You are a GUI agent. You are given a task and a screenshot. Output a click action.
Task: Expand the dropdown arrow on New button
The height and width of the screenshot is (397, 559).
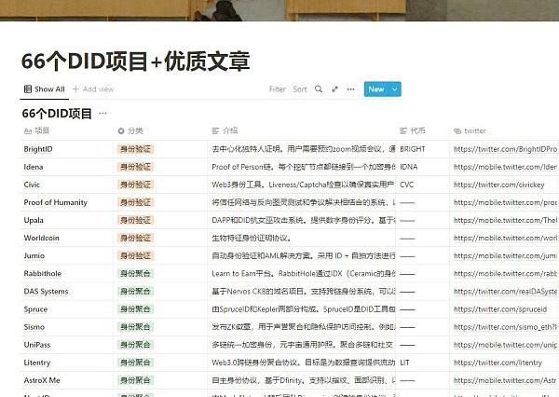[395, 89]
